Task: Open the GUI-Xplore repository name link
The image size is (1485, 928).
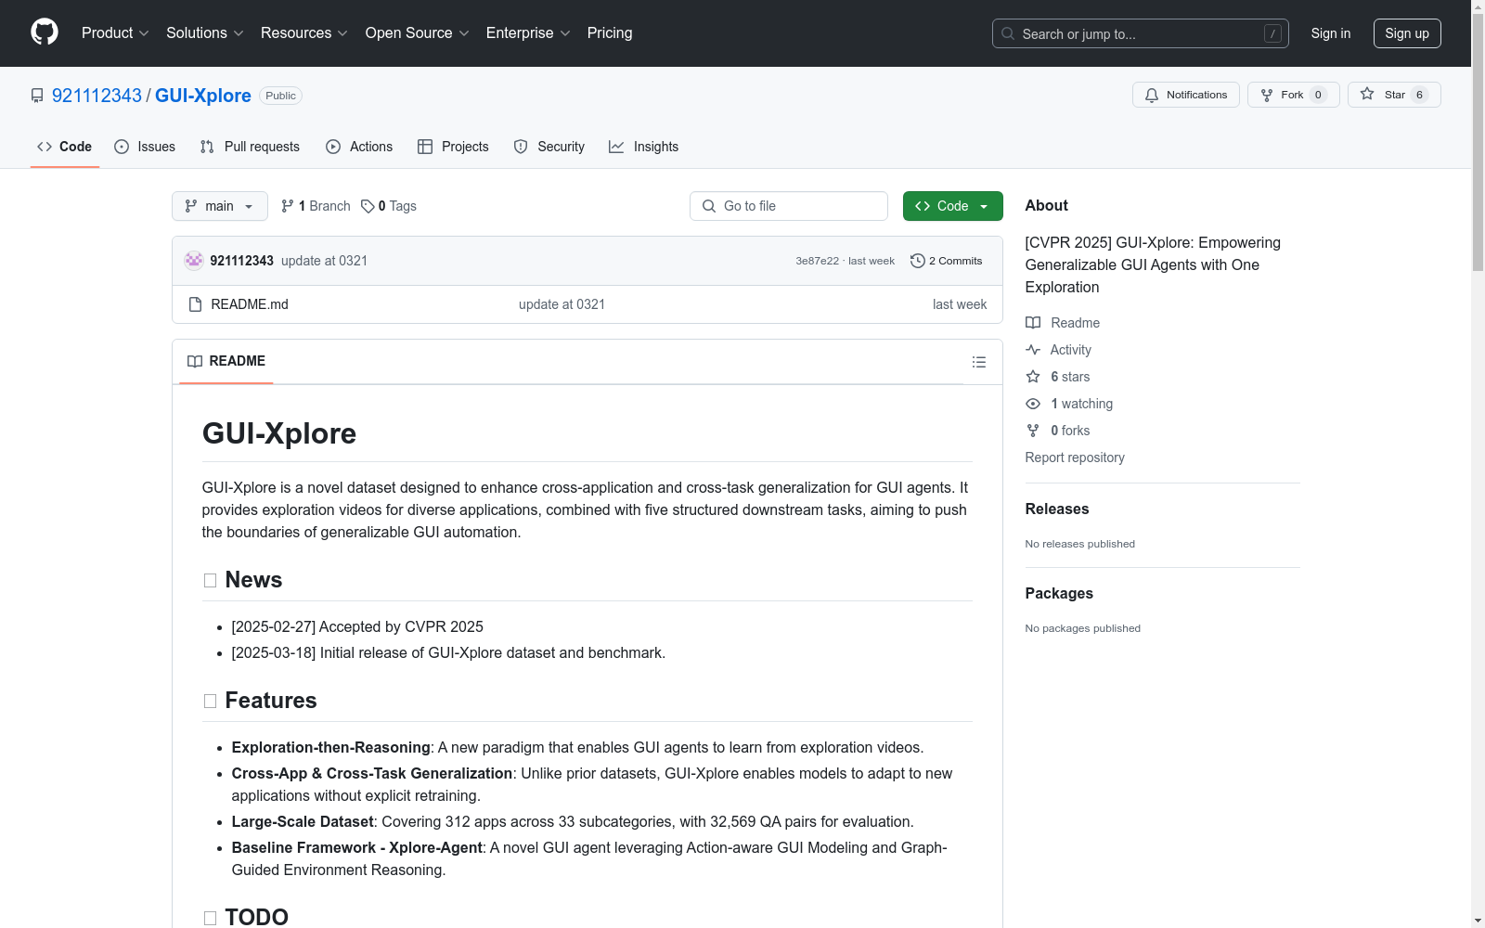Action: click(203, 96)
